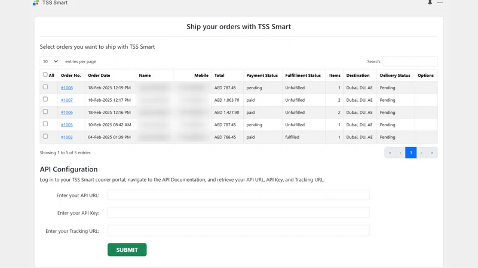
Task: Sort by Fulfillment Status column header
Action: 303,76
